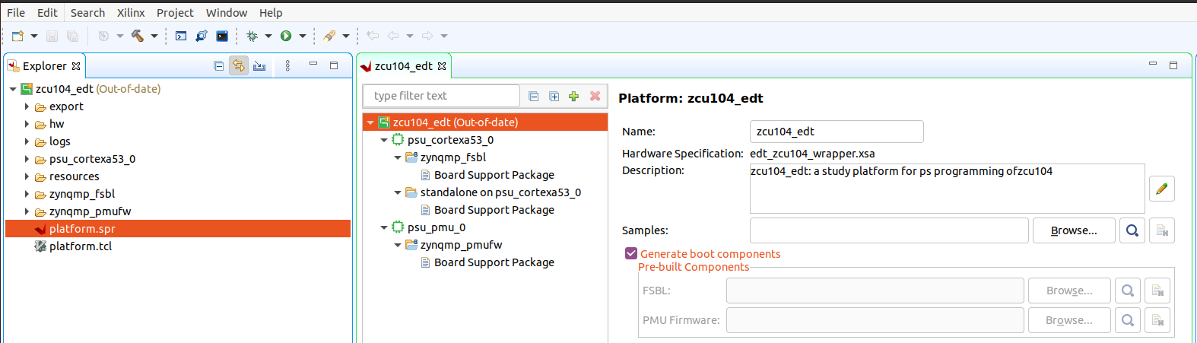Collapse psu_cortexa53_0 in platform tree
1197x343 pixels.
coord(384,140)
